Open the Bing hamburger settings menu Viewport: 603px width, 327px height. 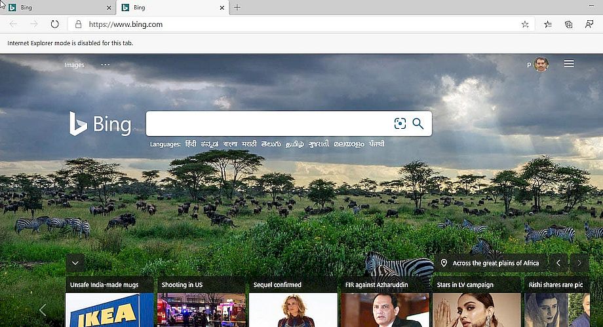(x=569, y=64)
